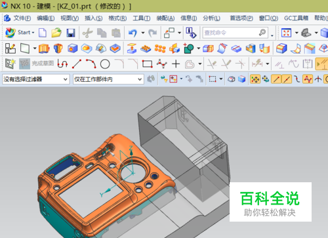Save the part with floppy icon
The width and height of the screenshot is (328, 238).
coord(71,33)
